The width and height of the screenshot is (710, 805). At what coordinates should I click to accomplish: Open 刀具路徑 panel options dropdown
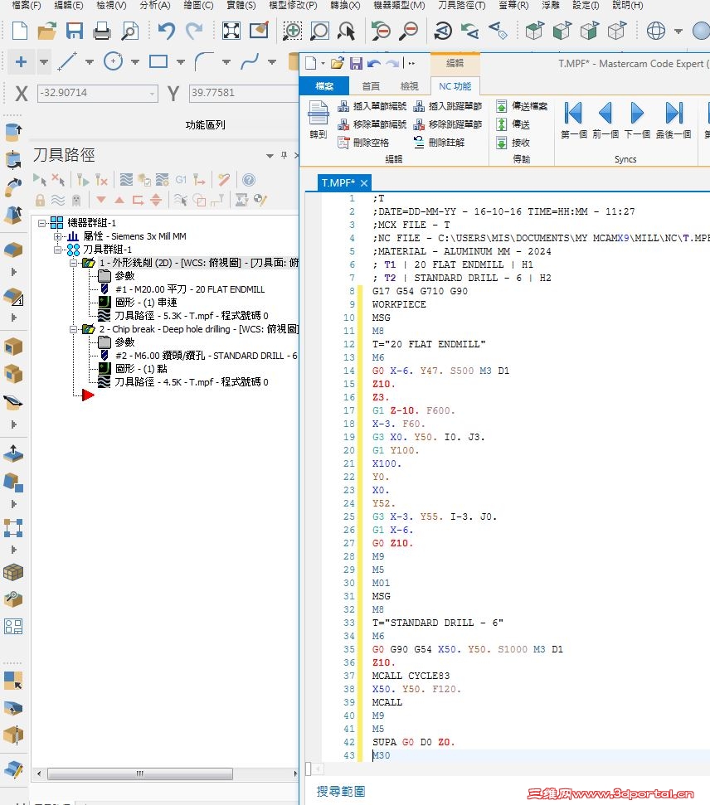coord(270,156)
